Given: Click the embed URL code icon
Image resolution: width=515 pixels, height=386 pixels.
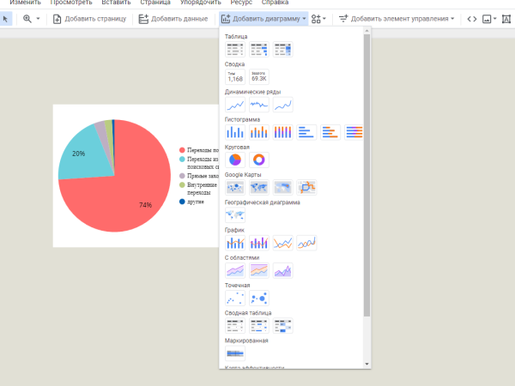Looking at the screenshot, I should click(x=470, y=18).
